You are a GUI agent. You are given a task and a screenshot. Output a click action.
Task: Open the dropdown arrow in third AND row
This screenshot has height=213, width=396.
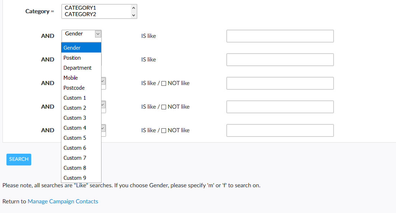click(103, 81)
